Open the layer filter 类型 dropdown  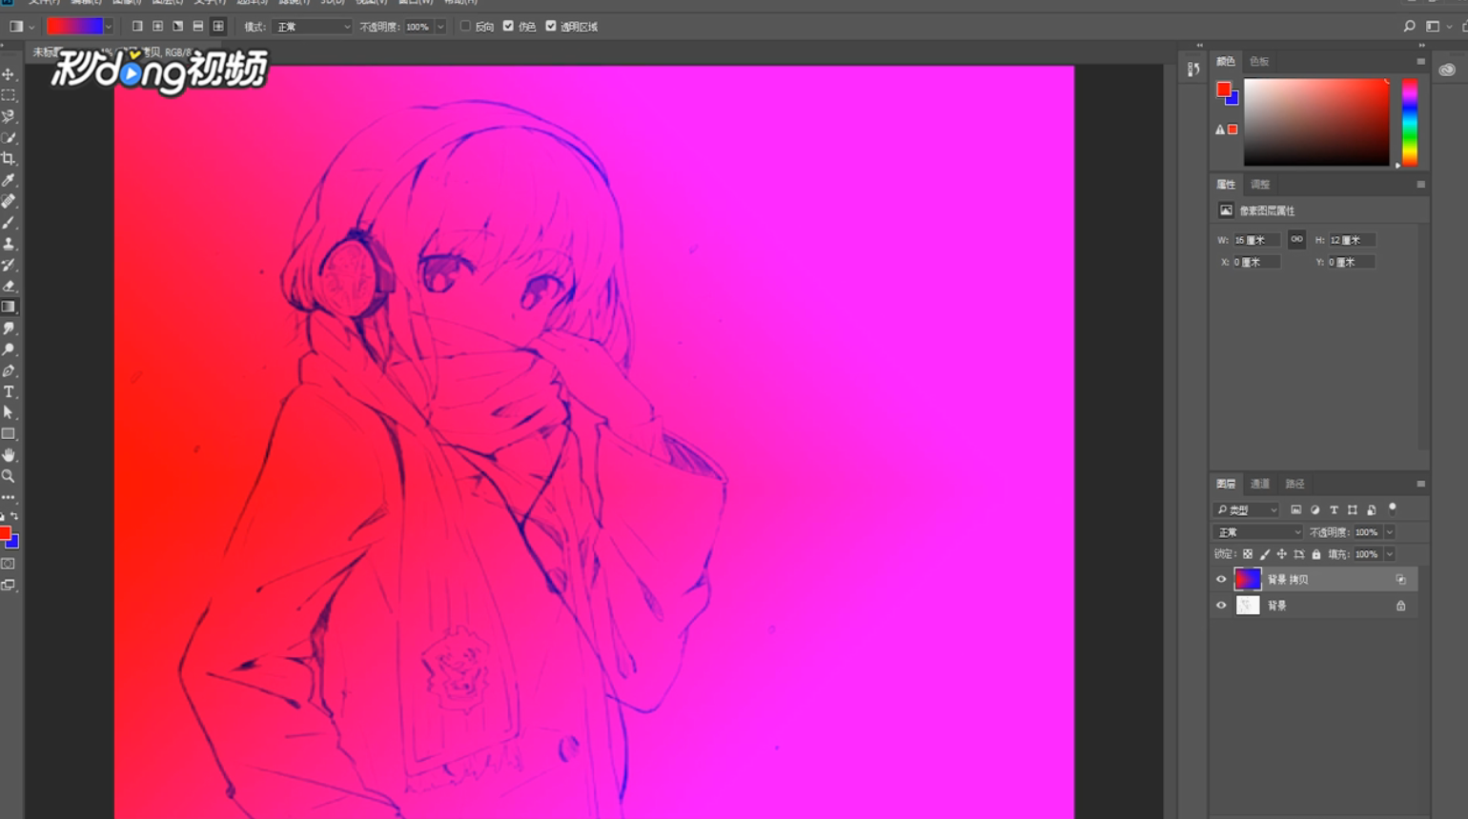click(1247, 510)
